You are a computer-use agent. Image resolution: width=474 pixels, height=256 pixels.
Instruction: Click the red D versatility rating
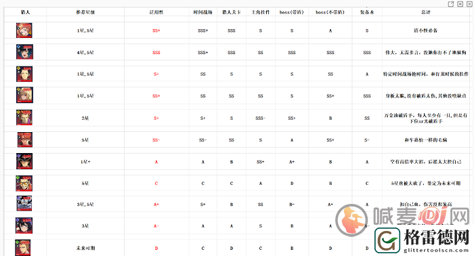click(156, 249)
